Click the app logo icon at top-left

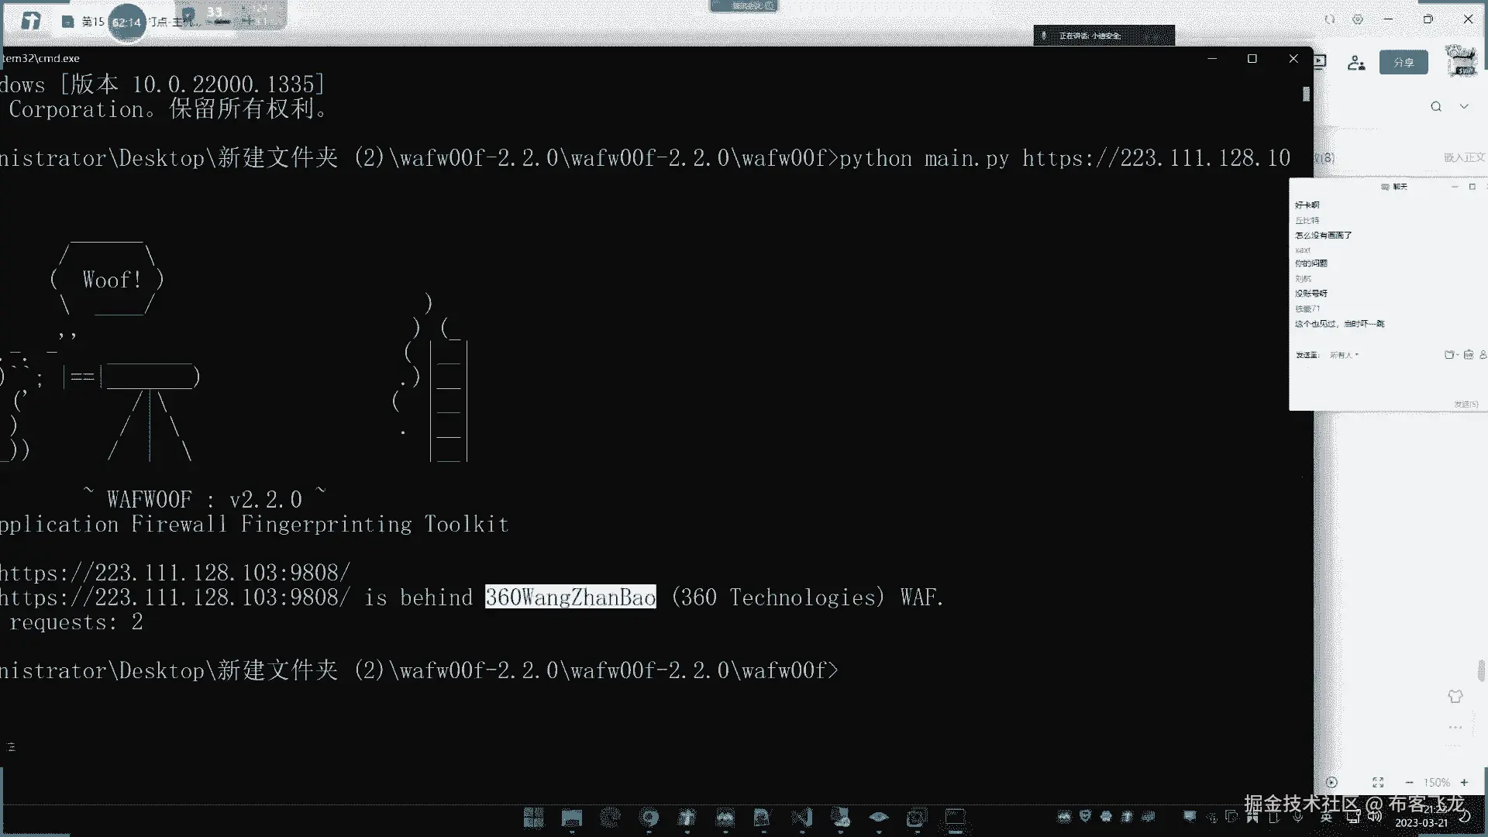pyautogui.click(x=31, y=21)
